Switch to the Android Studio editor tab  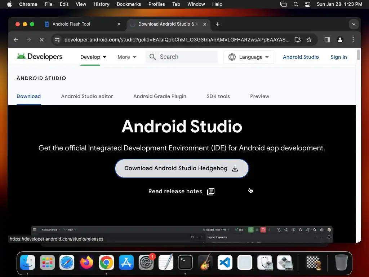point(87,96)
